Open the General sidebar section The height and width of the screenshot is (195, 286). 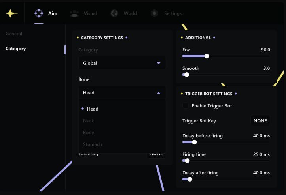14,34
